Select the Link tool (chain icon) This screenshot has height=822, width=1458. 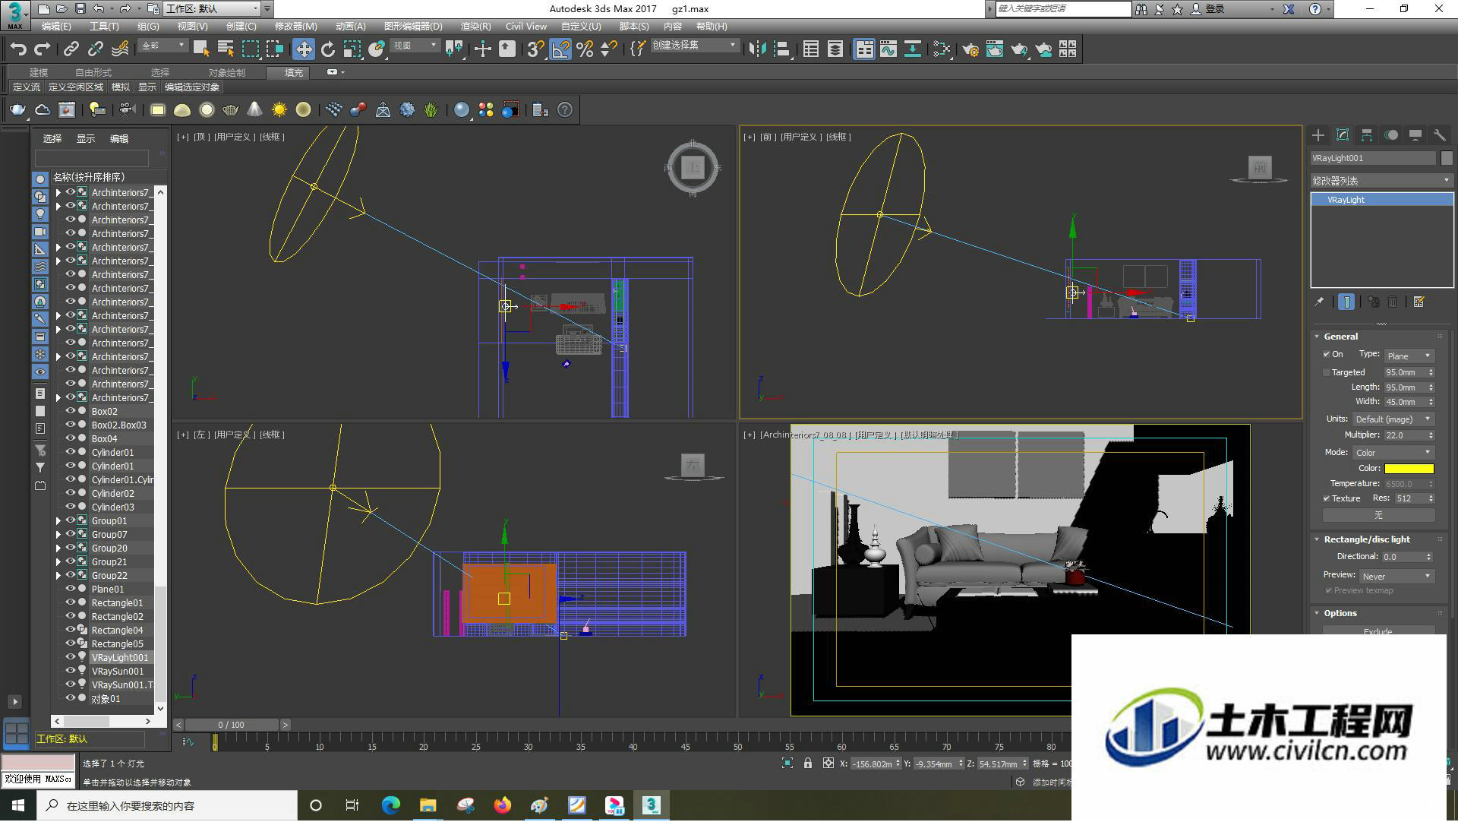71,49
